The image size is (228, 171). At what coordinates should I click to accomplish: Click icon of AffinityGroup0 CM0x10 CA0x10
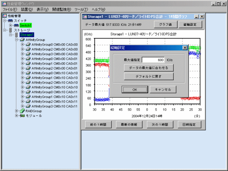coord(28,73)
